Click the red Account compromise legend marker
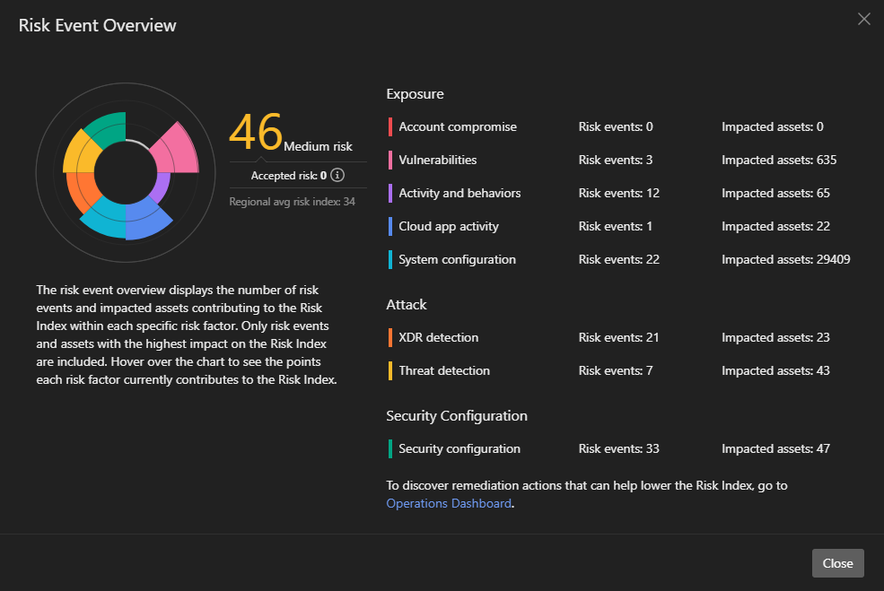The image size is (884, 591). click(390, 127)
